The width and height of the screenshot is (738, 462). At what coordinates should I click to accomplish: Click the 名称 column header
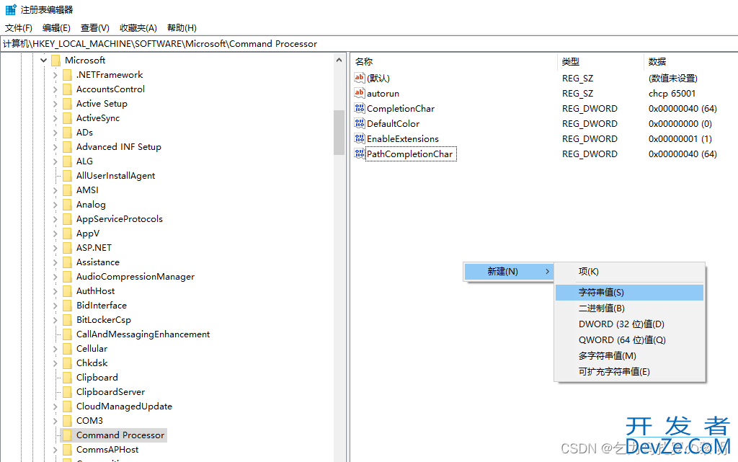[x=454, y=62]
